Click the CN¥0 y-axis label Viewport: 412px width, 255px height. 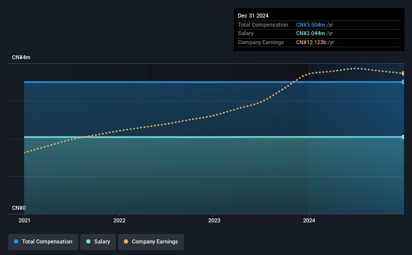click(x=19, y=208)
